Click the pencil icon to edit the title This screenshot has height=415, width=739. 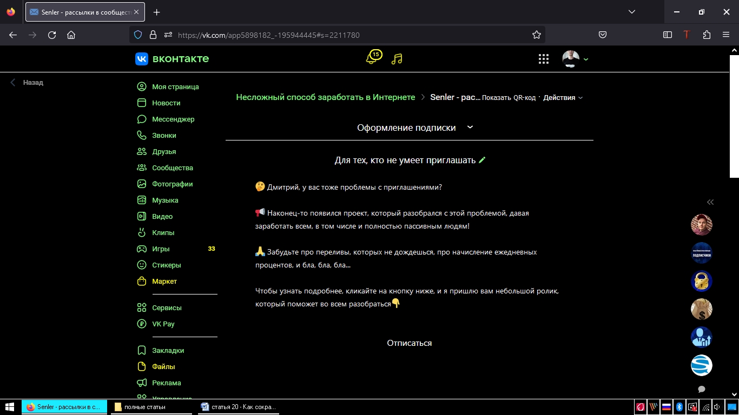pyautogui.click(x=482, y=160)
